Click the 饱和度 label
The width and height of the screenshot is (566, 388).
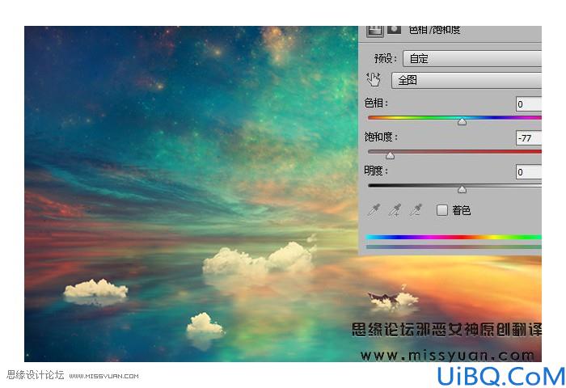[x=381, y=137]
